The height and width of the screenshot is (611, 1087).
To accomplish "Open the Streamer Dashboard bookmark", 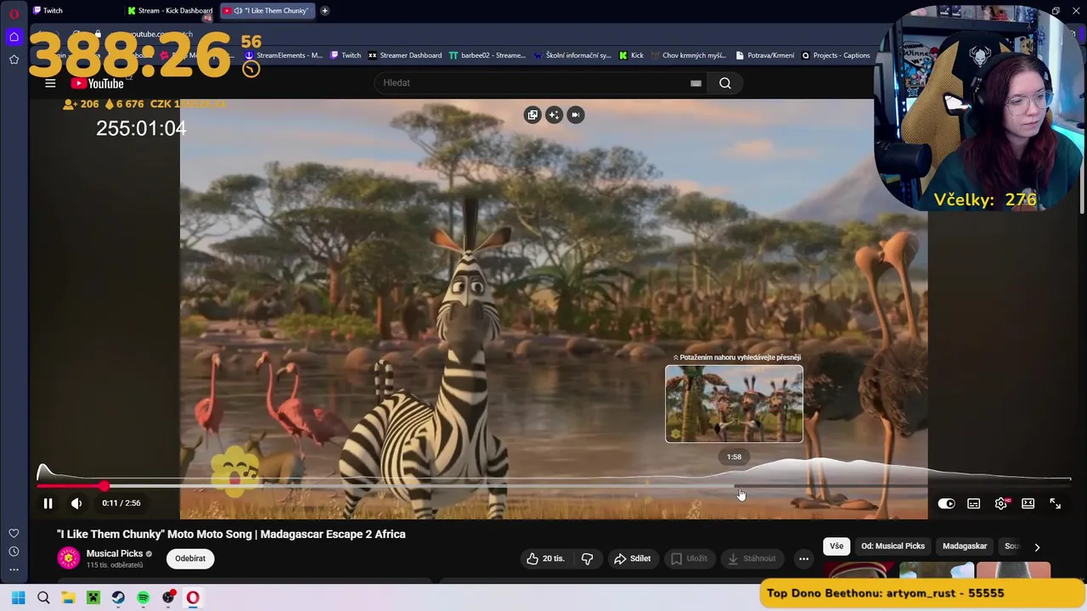I will point(404,55).
